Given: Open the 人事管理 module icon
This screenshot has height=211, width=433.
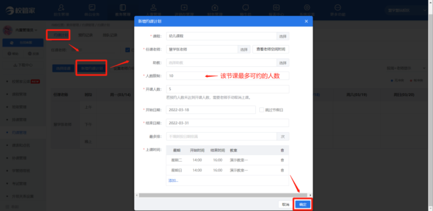Looking at the screenshot, I should [153, 7].
